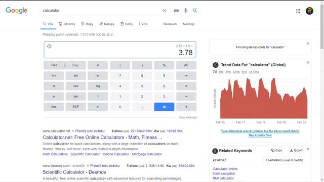
Task: Copy related keywords with the Copy button
Action: pyautogui.click(x=276, y=151)
